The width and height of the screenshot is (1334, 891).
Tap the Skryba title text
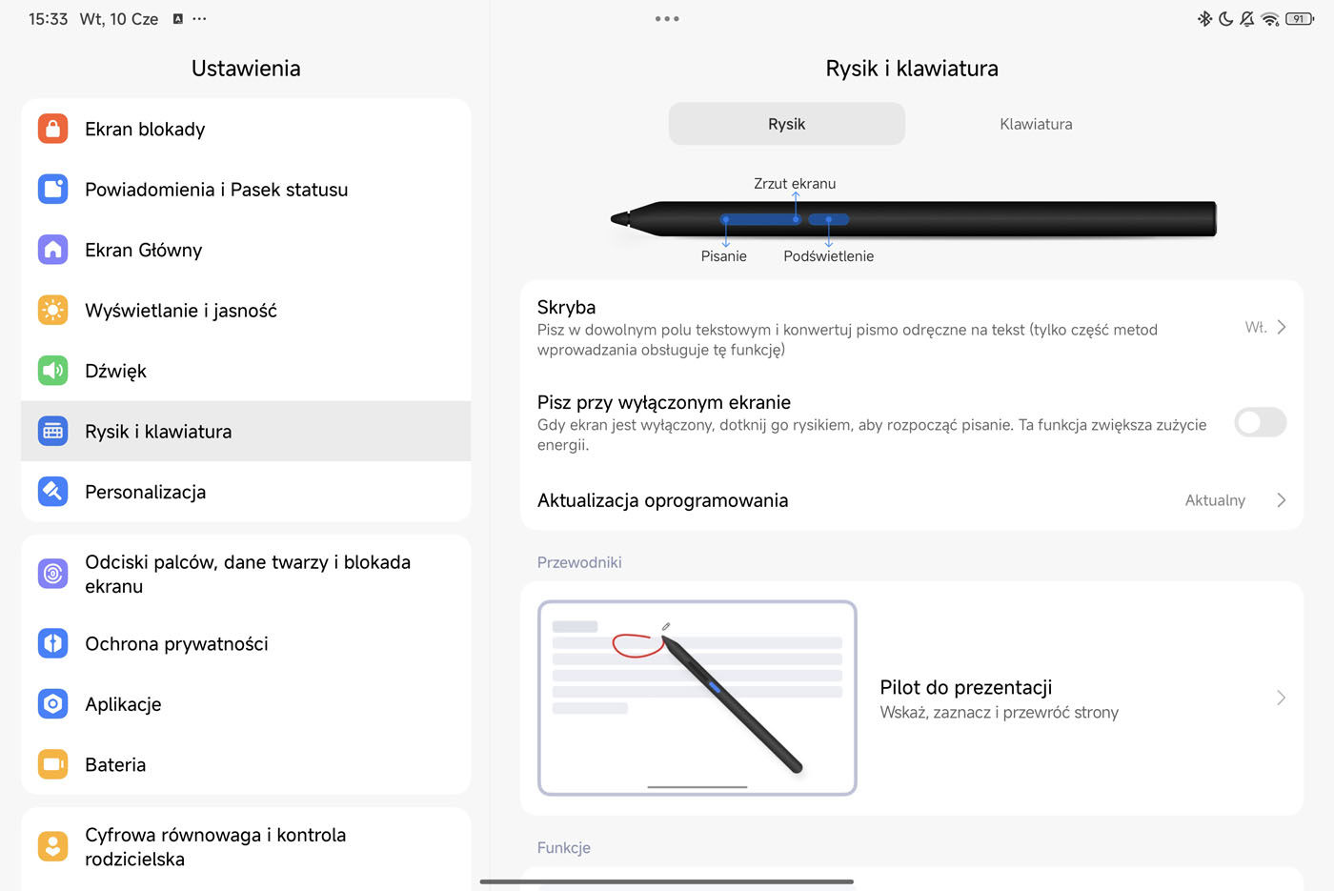(x=566, y=307)
